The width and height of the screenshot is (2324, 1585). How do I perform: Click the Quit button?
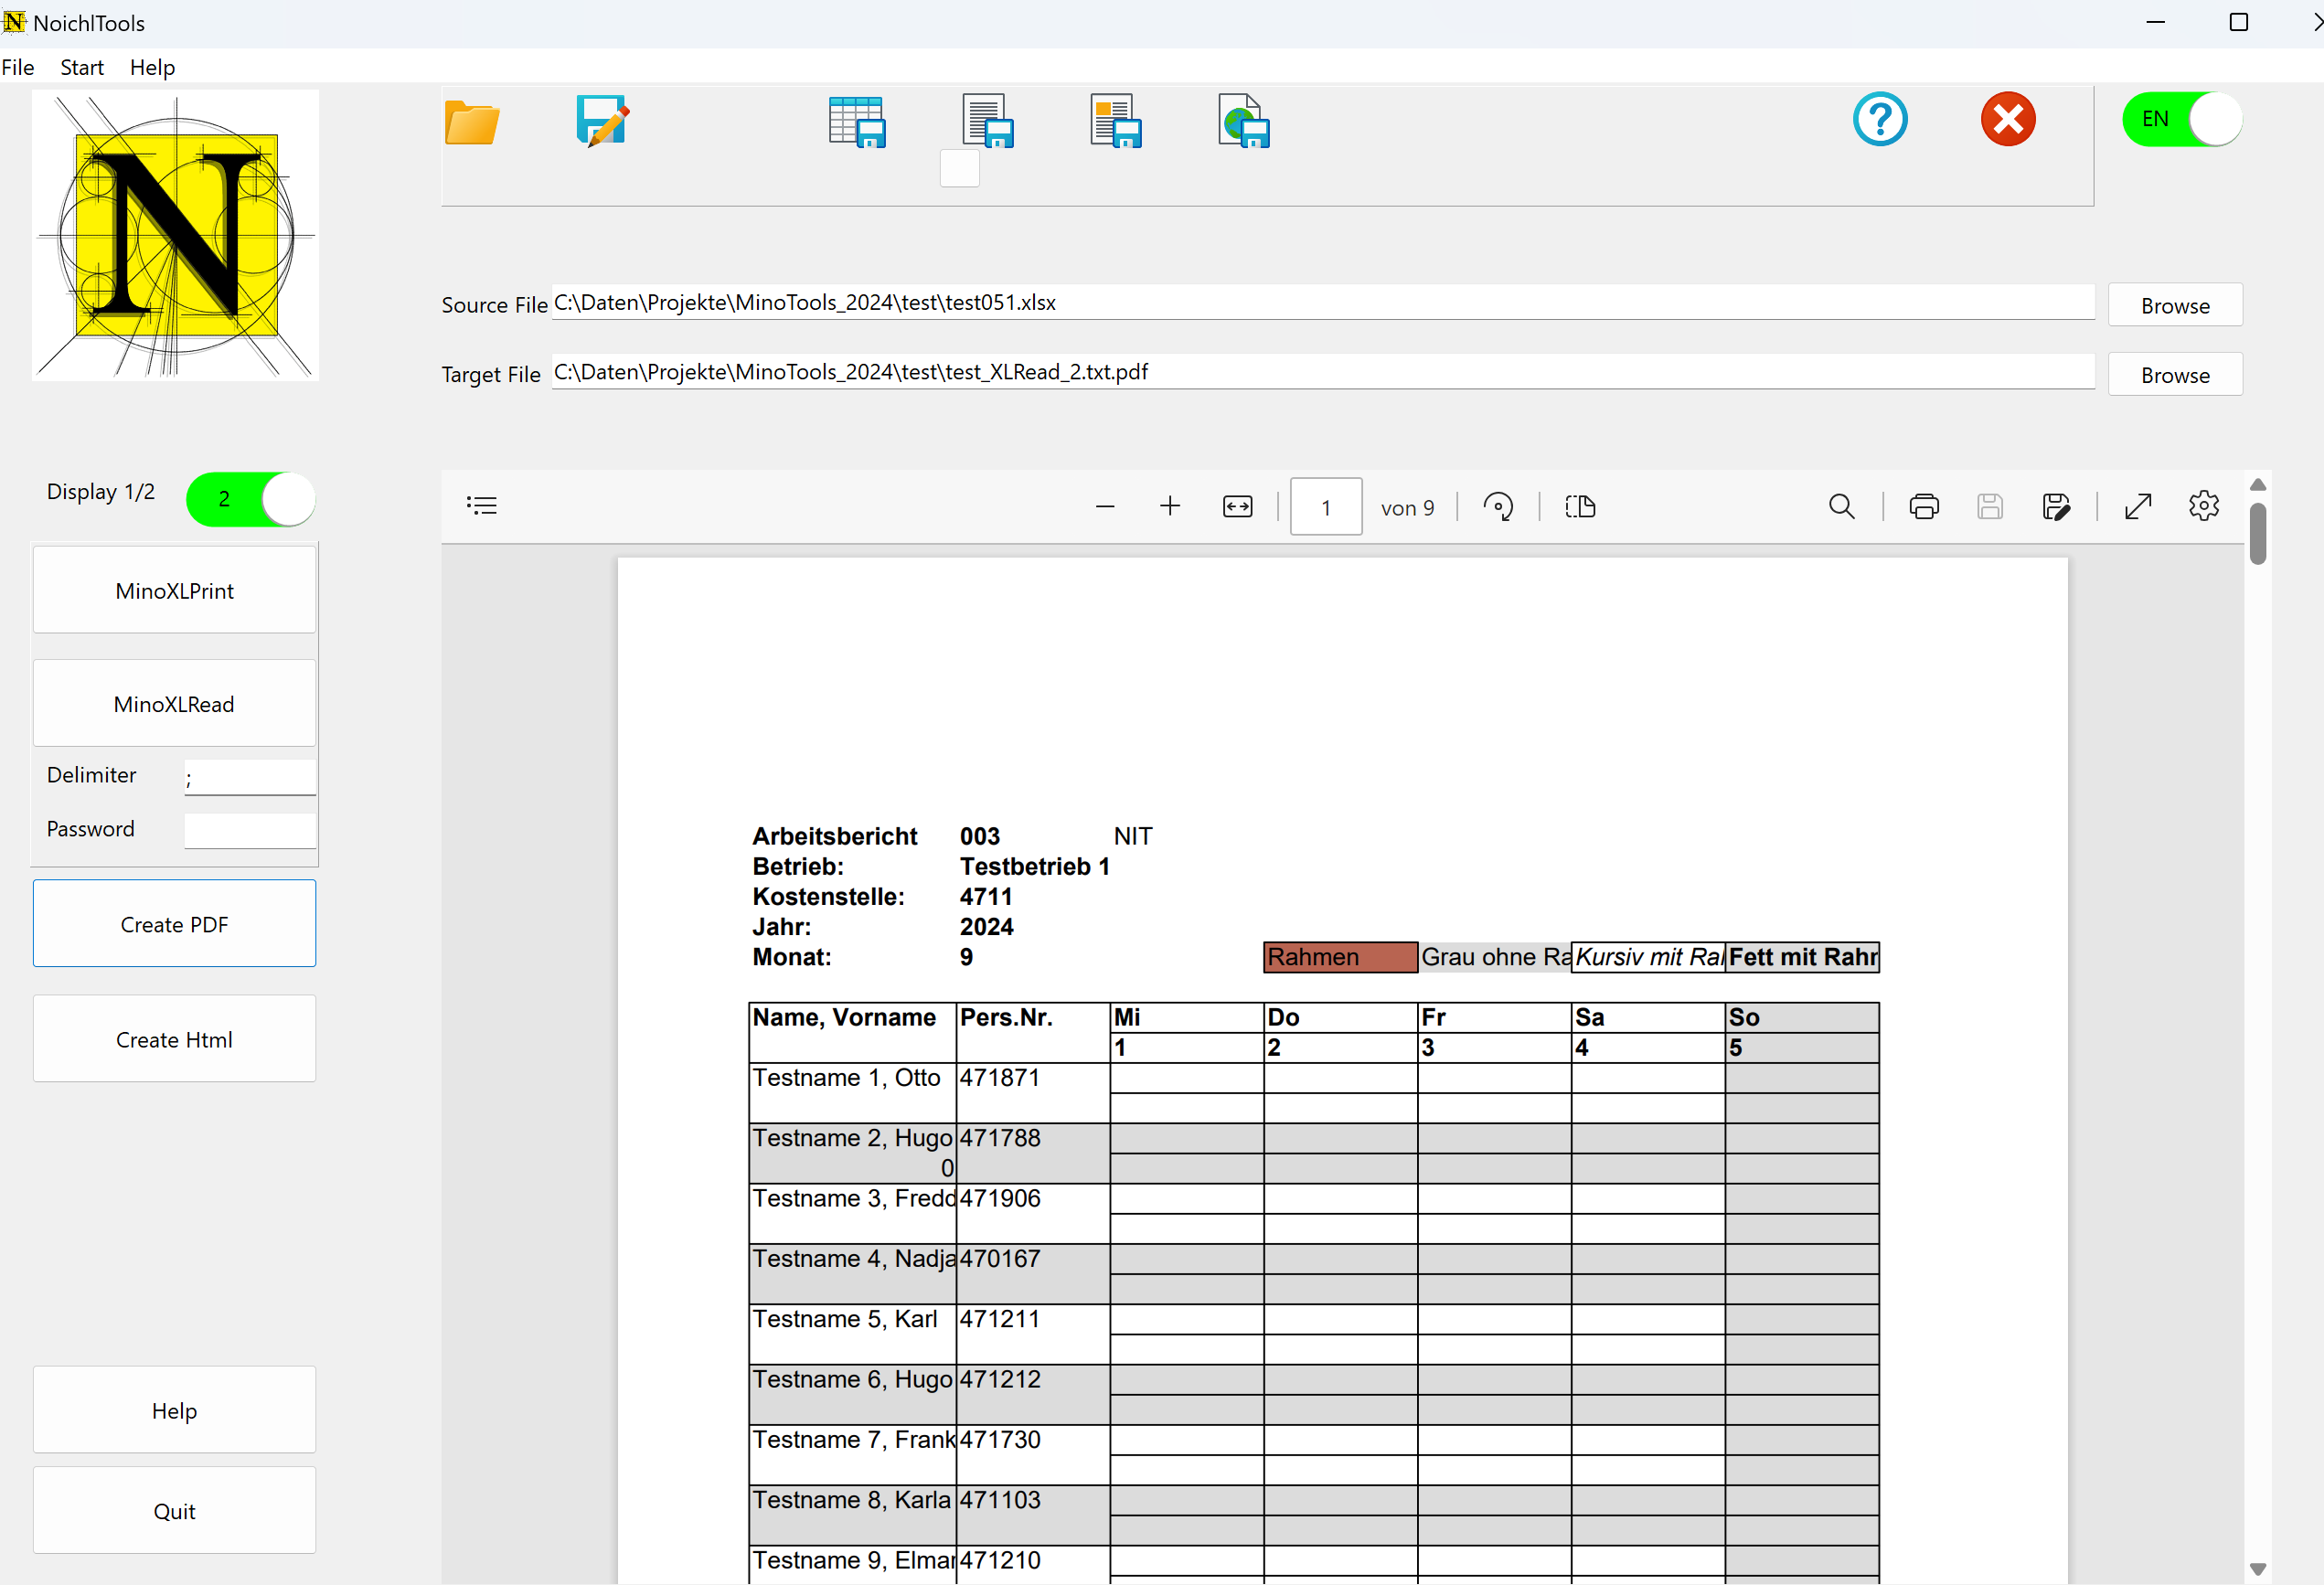175,1511
